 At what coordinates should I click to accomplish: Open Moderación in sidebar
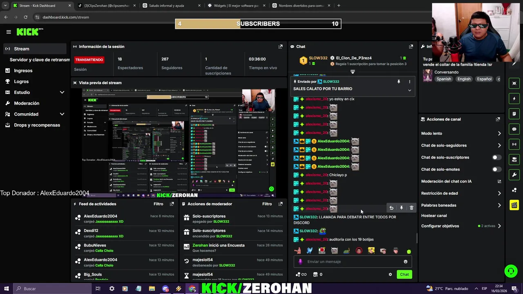point(27,103)
